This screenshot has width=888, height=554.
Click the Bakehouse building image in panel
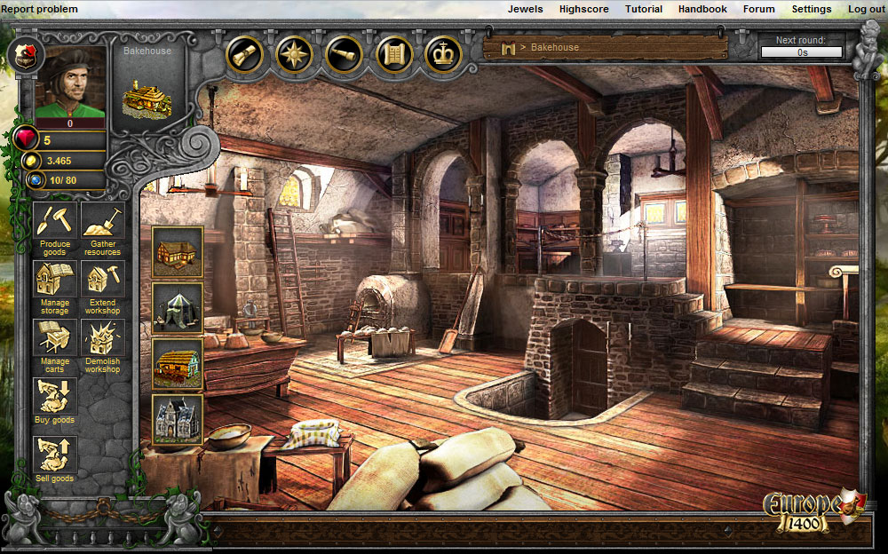pos(147,99)
